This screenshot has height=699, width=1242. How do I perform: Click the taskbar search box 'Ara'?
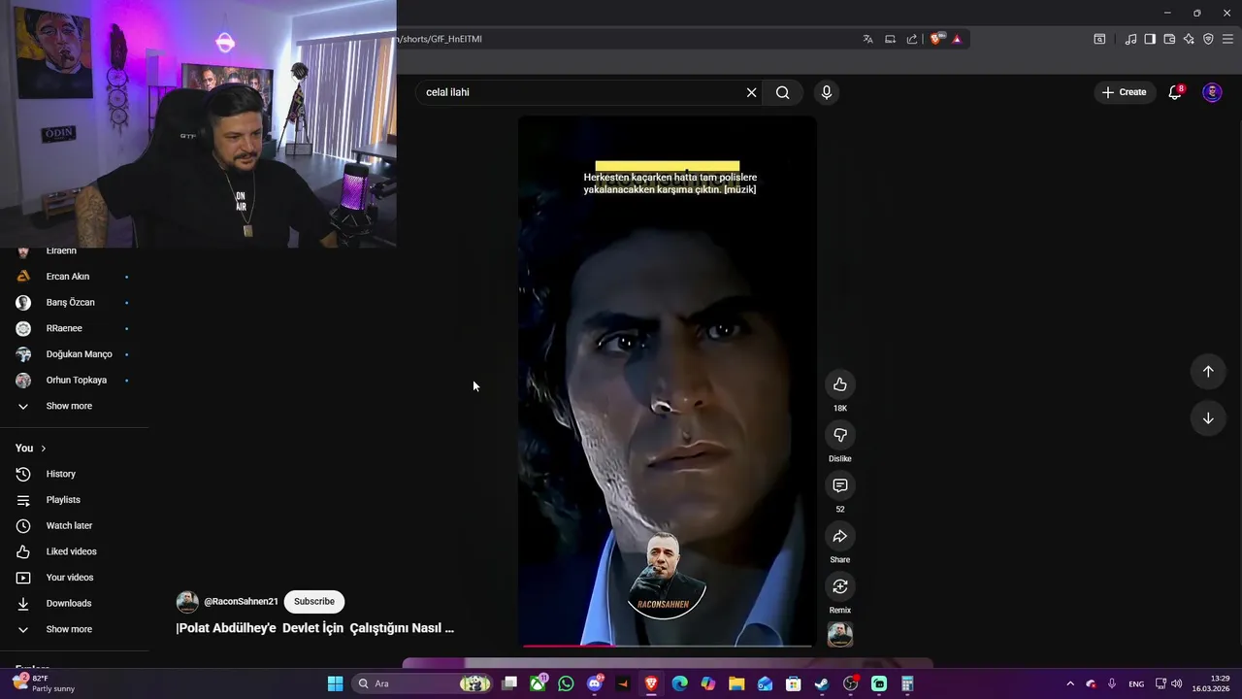point(423,683)
